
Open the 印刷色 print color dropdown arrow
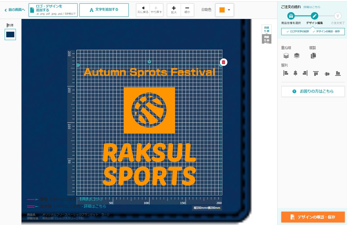[229, 10]
